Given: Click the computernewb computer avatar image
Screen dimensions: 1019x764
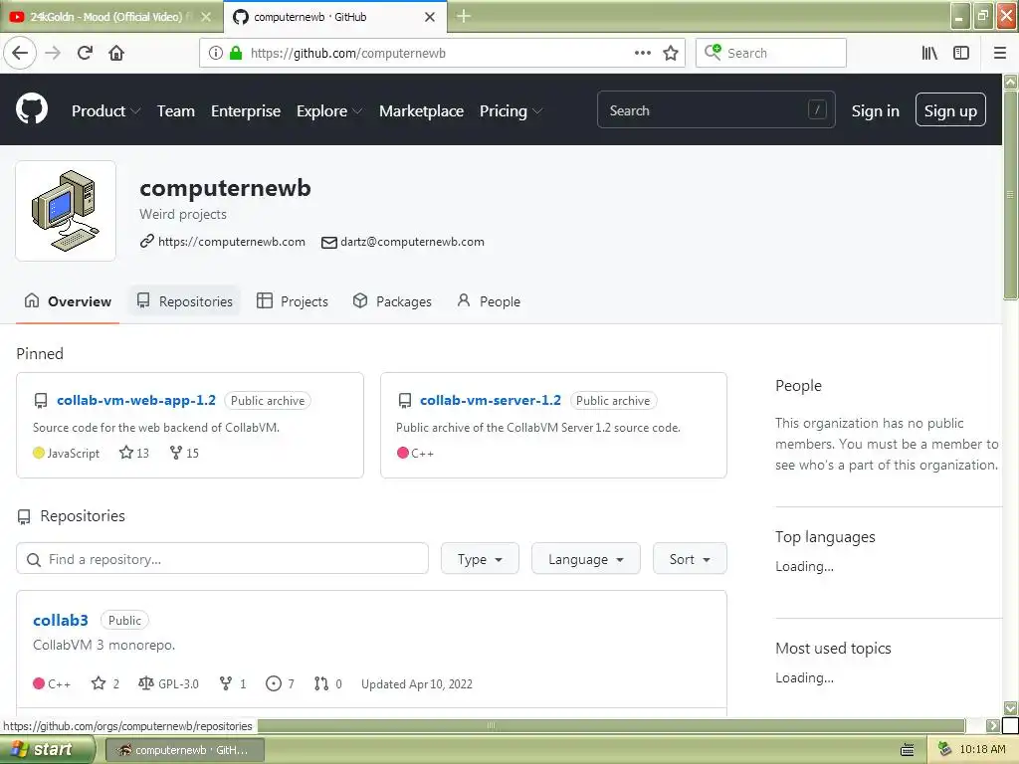Looking at the screenshot, I should (x=66, y=211).
